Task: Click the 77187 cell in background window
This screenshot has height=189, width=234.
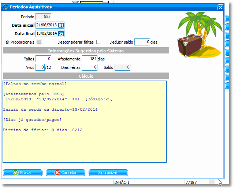Action: coord(191,182)
